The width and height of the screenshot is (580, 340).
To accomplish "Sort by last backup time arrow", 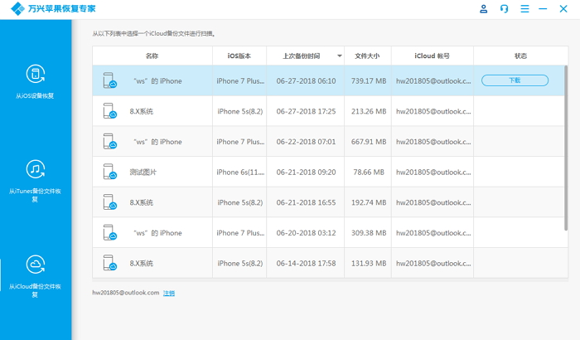I will (x=339, y=56).
